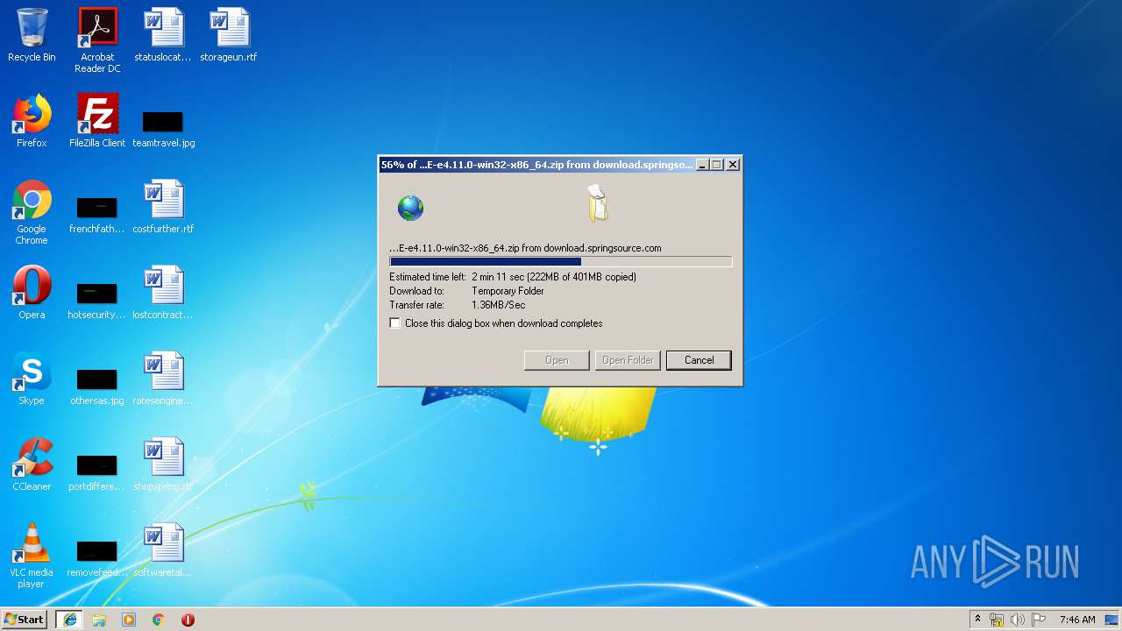
Task: Close the download dialog window
Action: point(733,165)
